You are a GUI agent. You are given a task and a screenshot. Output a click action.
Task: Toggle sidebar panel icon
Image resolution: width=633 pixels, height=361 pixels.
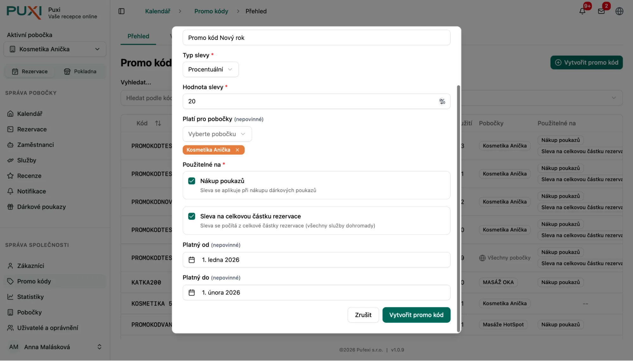[x=122, y=11]
